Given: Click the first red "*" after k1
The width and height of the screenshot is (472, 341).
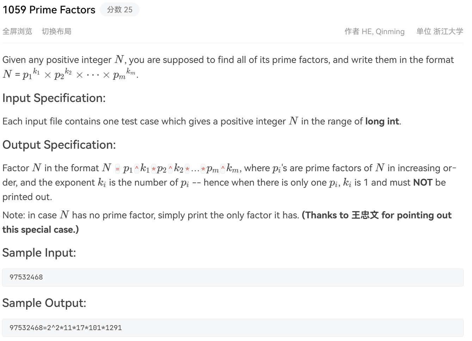Looking at the screenshot, I should 153,169.
